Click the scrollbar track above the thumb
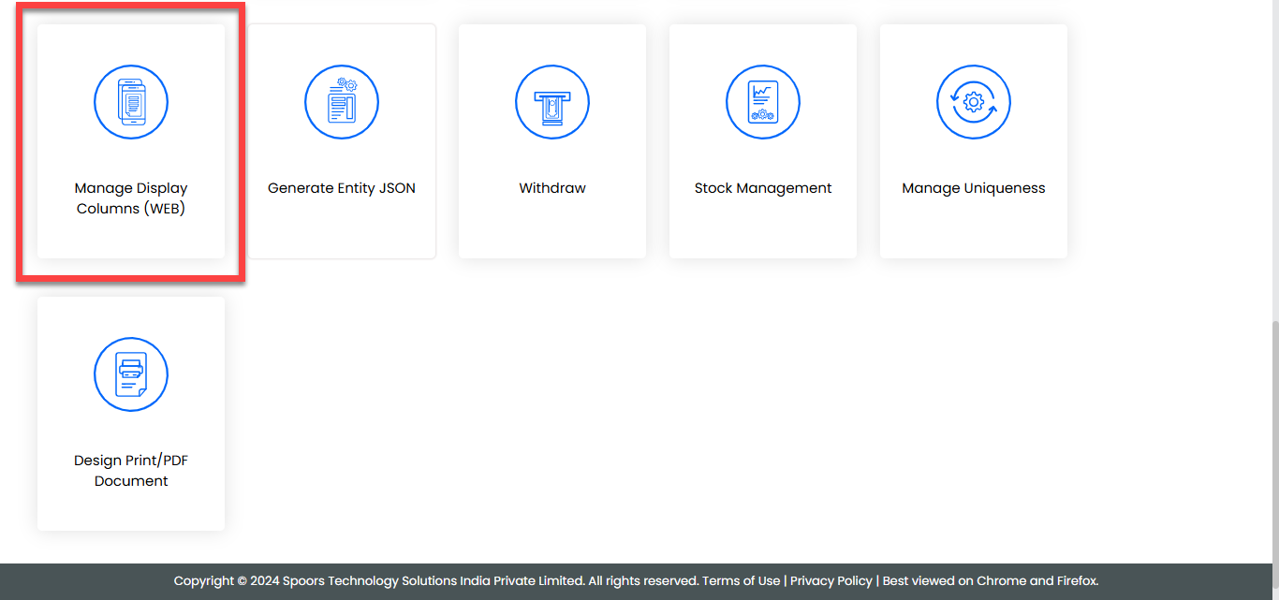 pos(1274,159)
